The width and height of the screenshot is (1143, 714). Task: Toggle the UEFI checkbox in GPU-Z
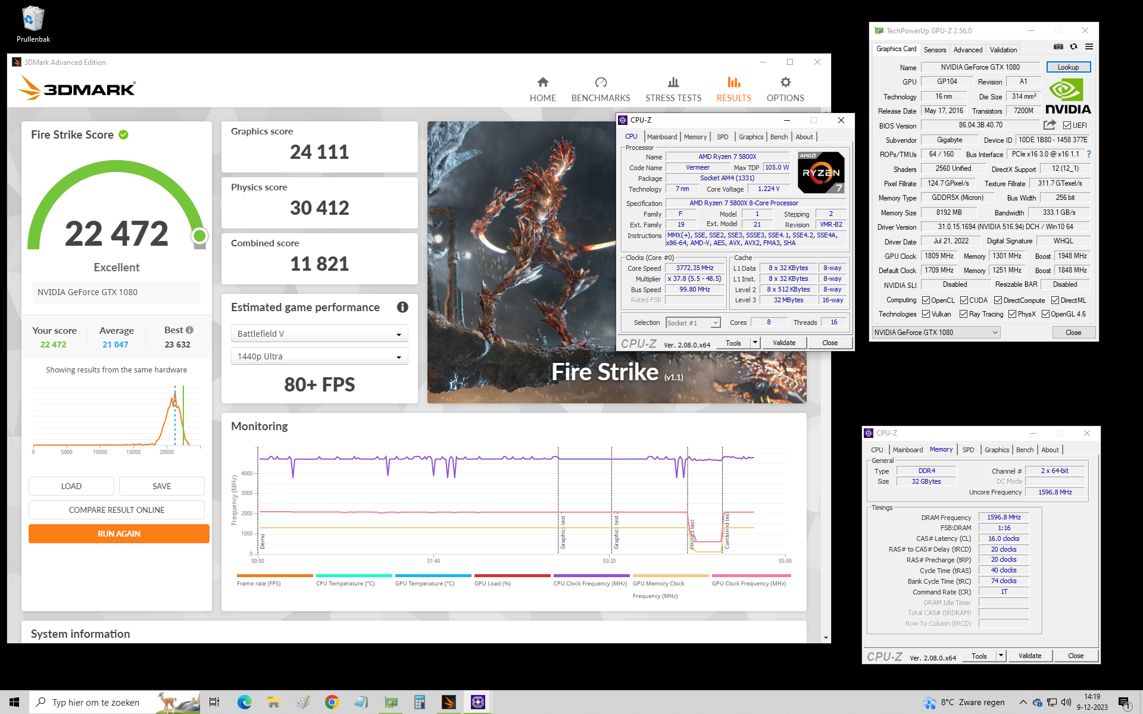1067,126
